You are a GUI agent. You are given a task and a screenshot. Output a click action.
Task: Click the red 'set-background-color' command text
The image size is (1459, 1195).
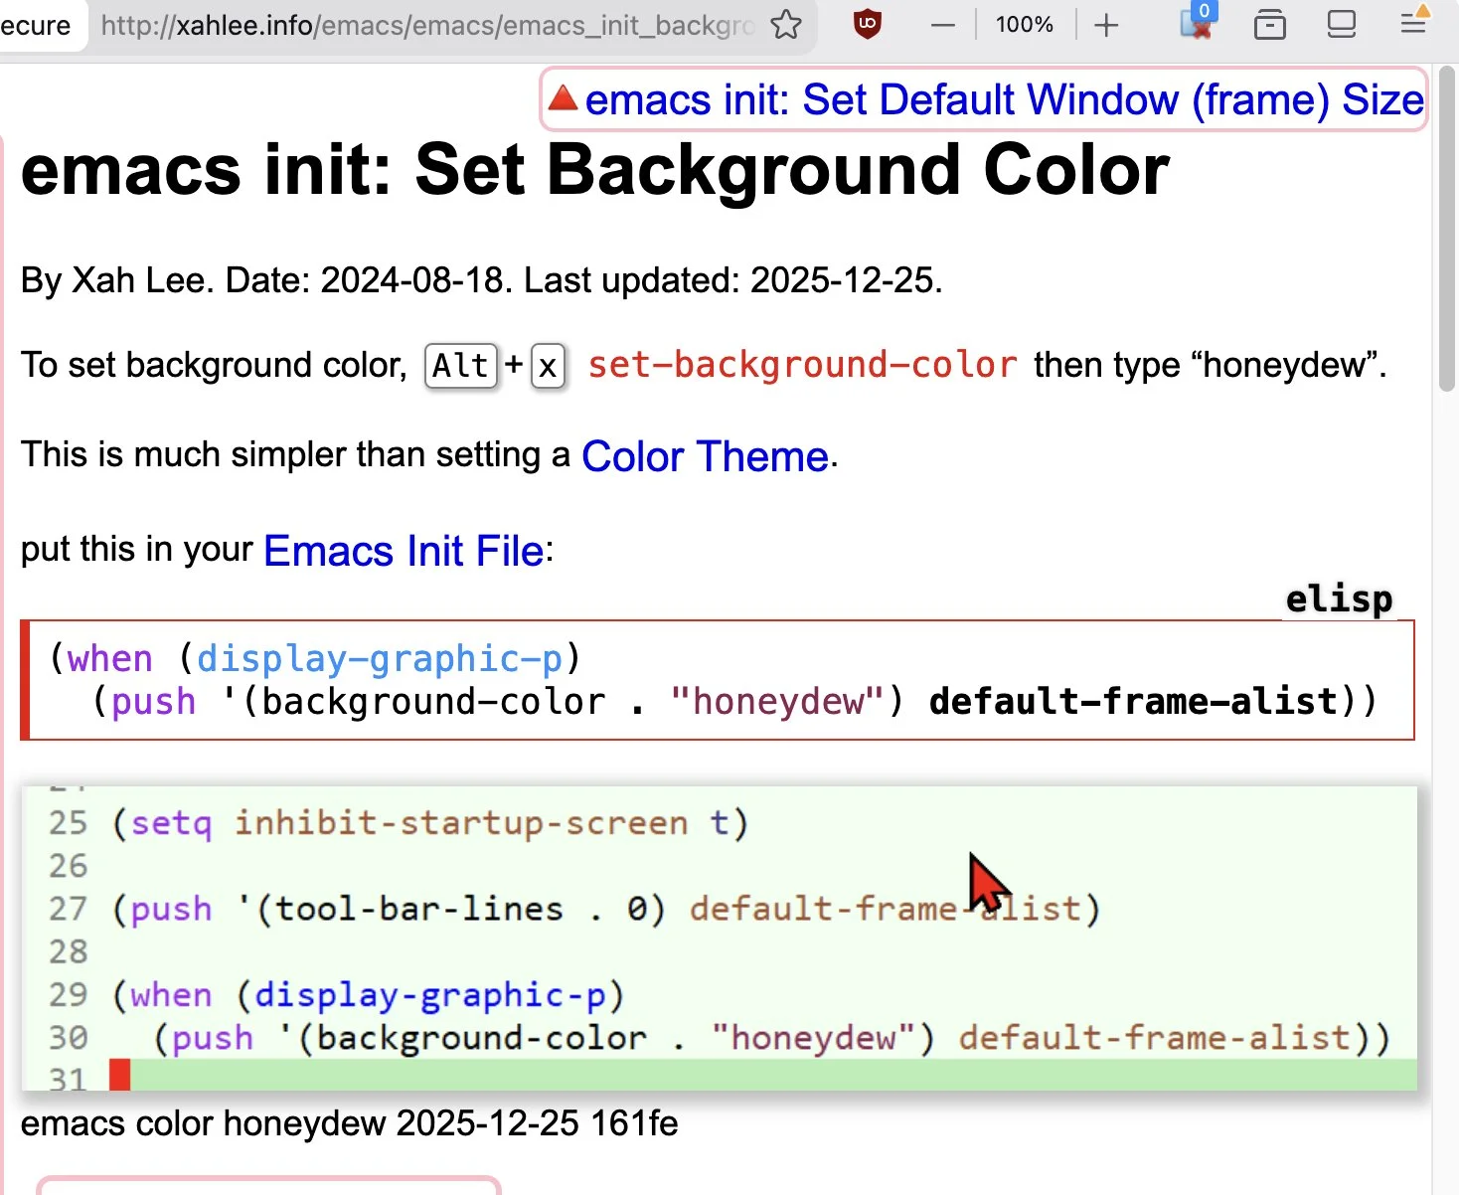(x=802, y=365)
